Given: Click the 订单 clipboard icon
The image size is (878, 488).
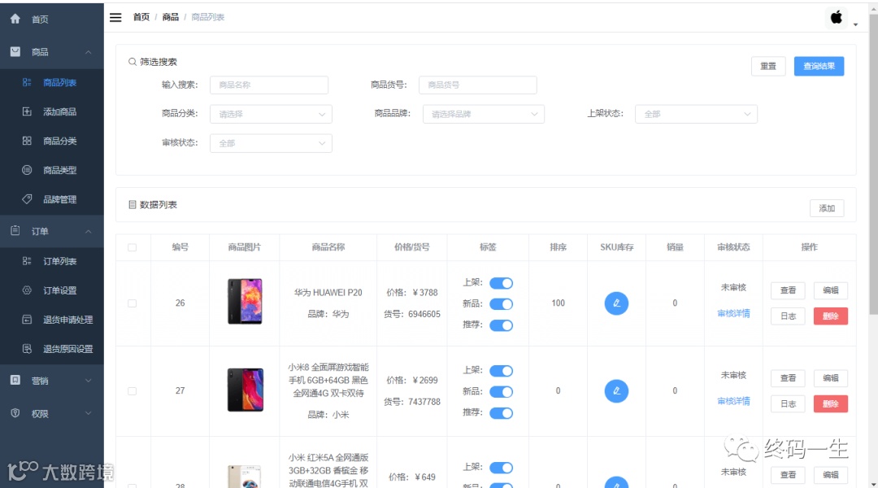Looking at the screenshot, I should (x=15, y=231).
